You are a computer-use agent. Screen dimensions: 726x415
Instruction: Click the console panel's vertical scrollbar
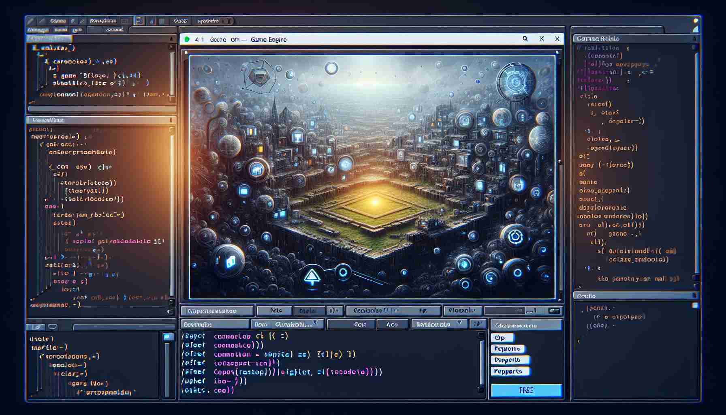coord(482,362)
